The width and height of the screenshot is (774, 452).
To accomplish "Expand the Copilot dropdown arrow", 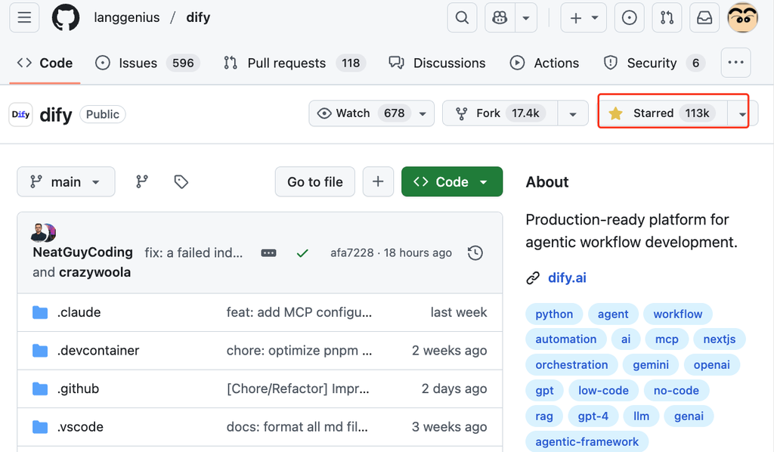I will click(x=526, y=18).
